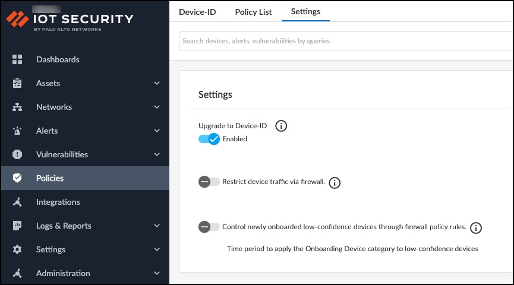Viewport: 514px width, 285px height.
Task: Disable the Upgrade to Device-ID toggle
Action: [x=209, y=139]
